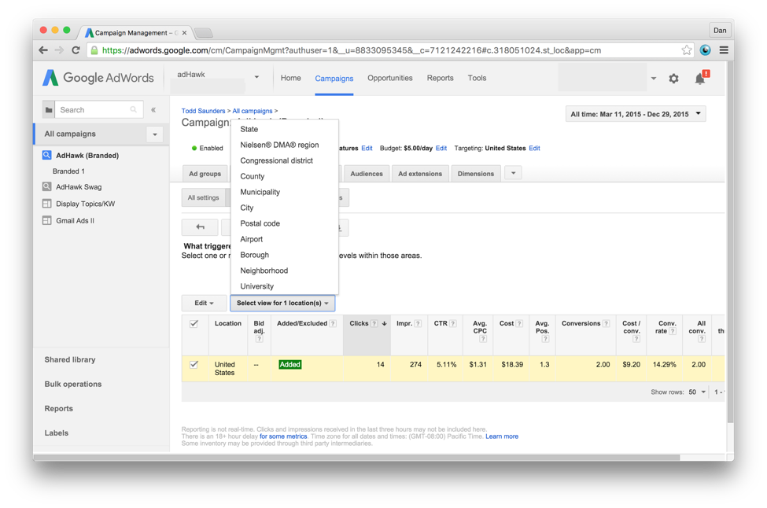Viewport: 767px width, 508px height.
Task: Click the help icon next to Conversions
Action: [606, 324]
